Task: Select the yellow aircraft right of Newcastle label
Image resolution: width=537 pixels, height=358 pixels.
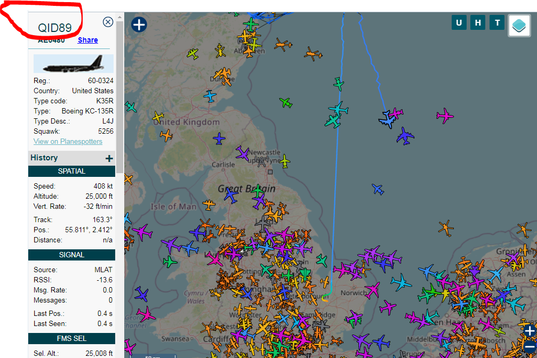Action: pos(285,161)
